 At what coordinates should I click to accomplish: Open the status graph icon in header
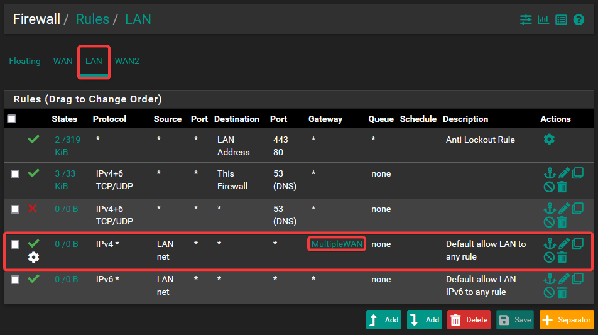(x=543, y=19)
